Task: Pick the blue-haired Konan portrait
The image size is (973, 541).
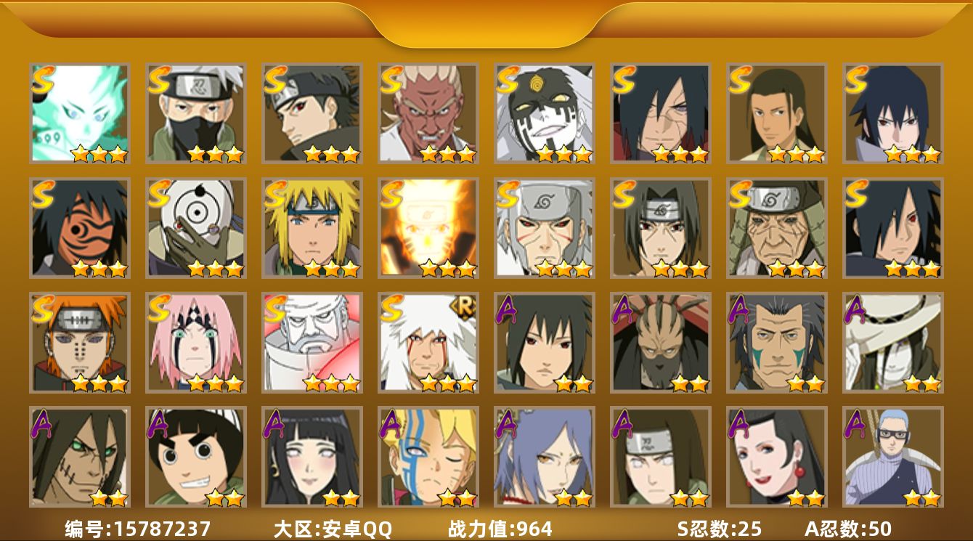Action: (545, 457)
